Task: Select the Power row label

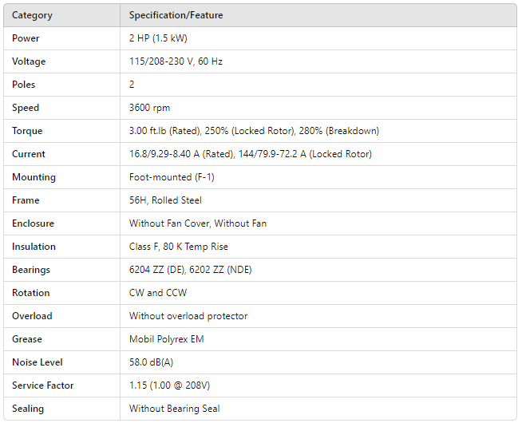Action: pyautogui.click(x=26, y=38)
